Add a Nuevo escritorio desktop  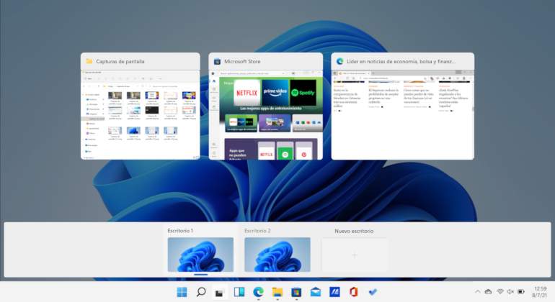point(355,255)
